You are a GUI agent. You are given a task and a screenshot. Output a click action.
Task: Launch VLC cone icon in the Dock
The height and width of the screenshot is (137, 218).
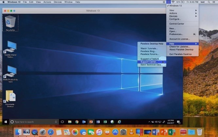[x=131, y=132]
